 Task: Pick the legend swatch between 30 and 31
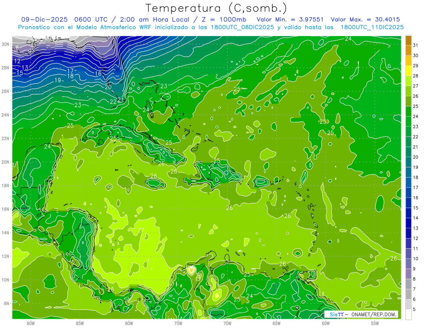pos(408,50)
